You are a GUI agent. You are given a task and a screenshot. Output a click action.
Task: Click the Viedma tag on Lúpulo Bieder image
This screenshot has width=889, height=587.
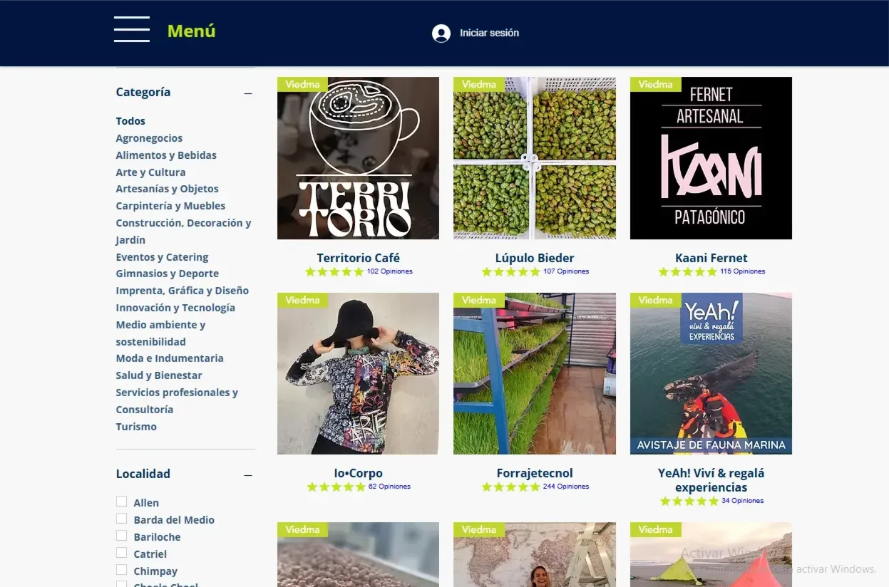click(479, 84)
